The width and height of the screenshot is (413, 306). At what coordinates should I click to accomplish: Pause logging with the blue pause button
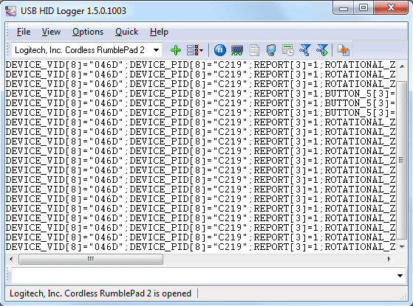coord(220,50)
